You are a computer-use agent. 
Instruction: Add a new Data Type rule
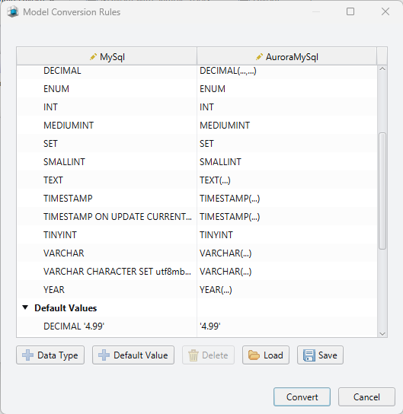50,355
